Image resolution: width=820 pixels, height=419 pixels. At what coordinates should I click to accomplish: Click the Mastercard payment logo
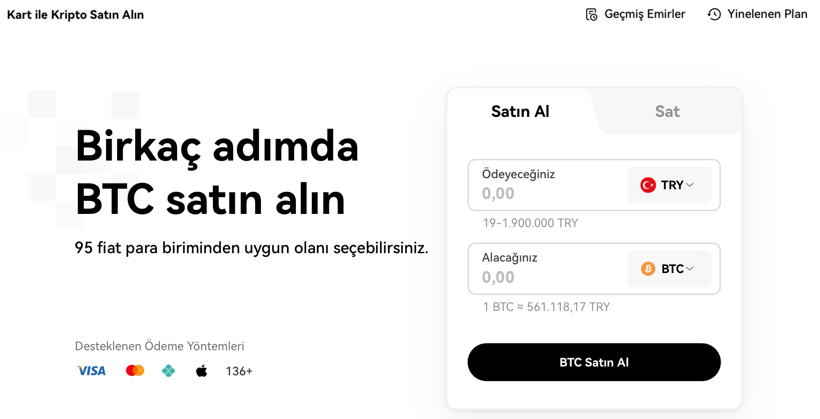click(135, 370)
